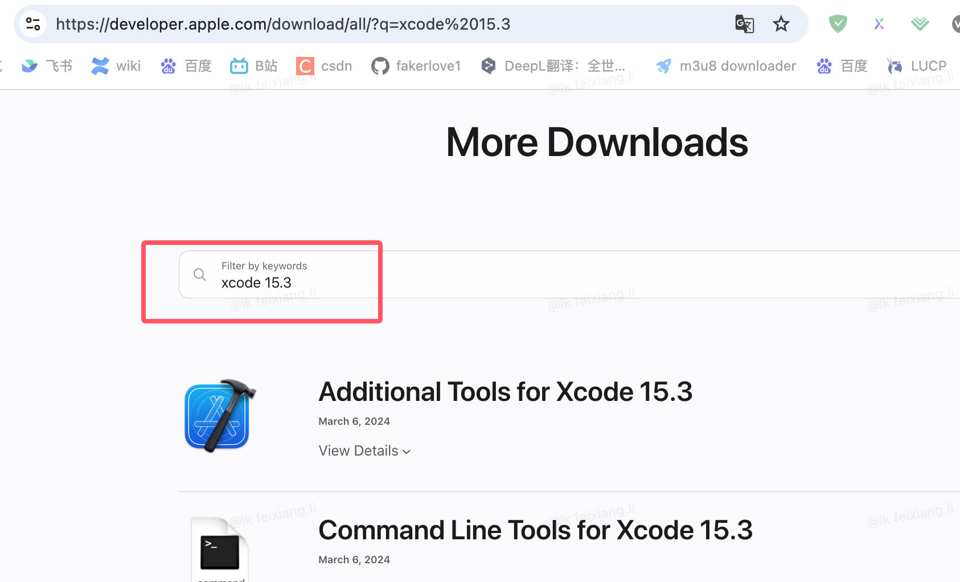
Task: Click the Filter by keywords search field
Action: (569, 274)
